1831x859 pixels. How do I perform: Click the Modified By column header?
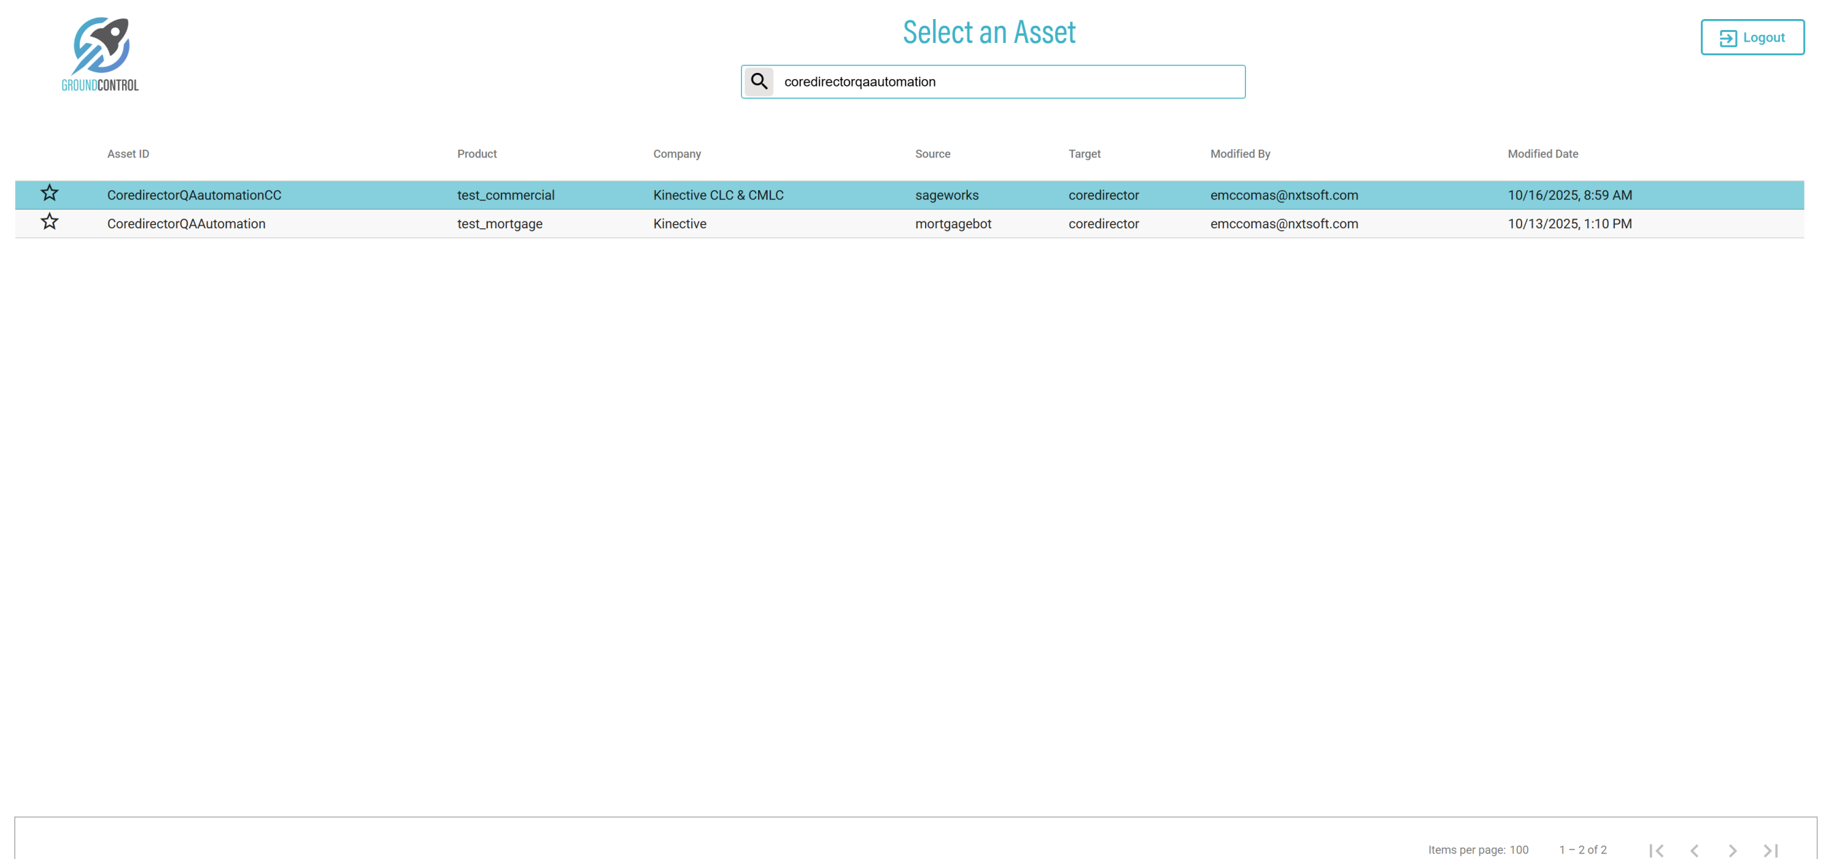coord(1240,153)
